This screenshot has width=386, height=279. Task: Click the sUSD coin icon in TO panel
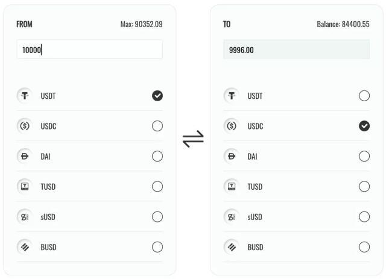(x=232, y=216)
